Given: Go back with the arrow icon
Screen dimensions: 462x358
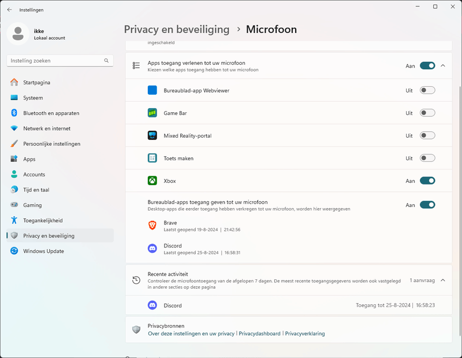Looking at the screenshot, I should pos(9,10).
